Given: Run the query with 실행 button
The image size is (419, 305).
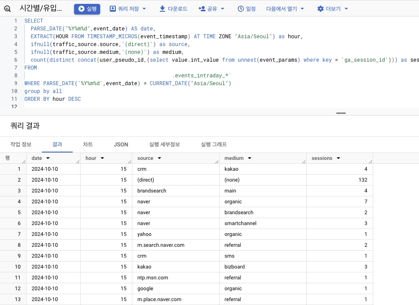Looking at the screenshot, I should [87, 9].
